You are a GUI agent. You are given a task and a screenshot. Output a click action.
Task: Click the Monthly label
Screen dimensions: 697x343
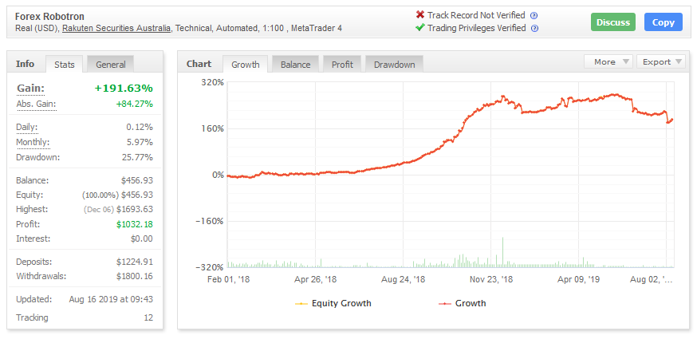[x=33, y=142]
